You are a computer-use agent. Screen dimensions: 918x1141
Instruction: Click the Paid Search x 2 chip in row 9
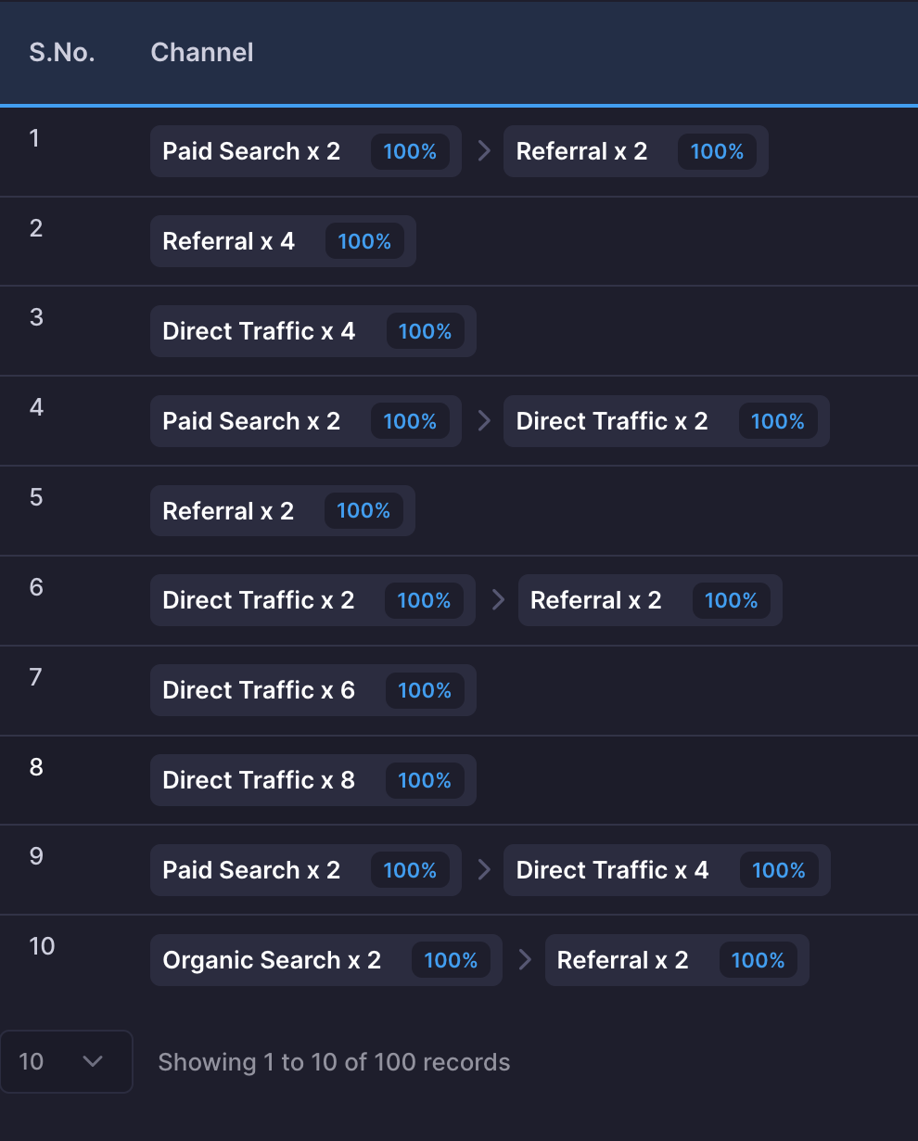pyautogui.click(x=250, y=870)
